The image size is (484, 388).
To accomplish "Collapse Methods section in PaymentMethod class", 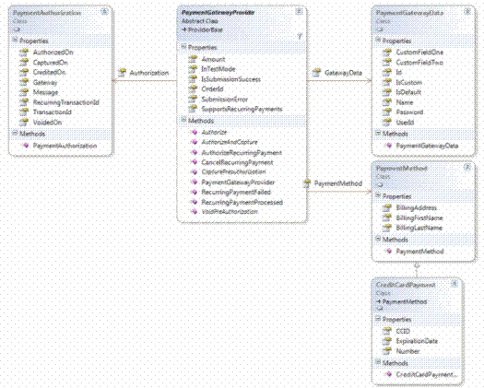I will pyautogui.click(x=378, y=239).
